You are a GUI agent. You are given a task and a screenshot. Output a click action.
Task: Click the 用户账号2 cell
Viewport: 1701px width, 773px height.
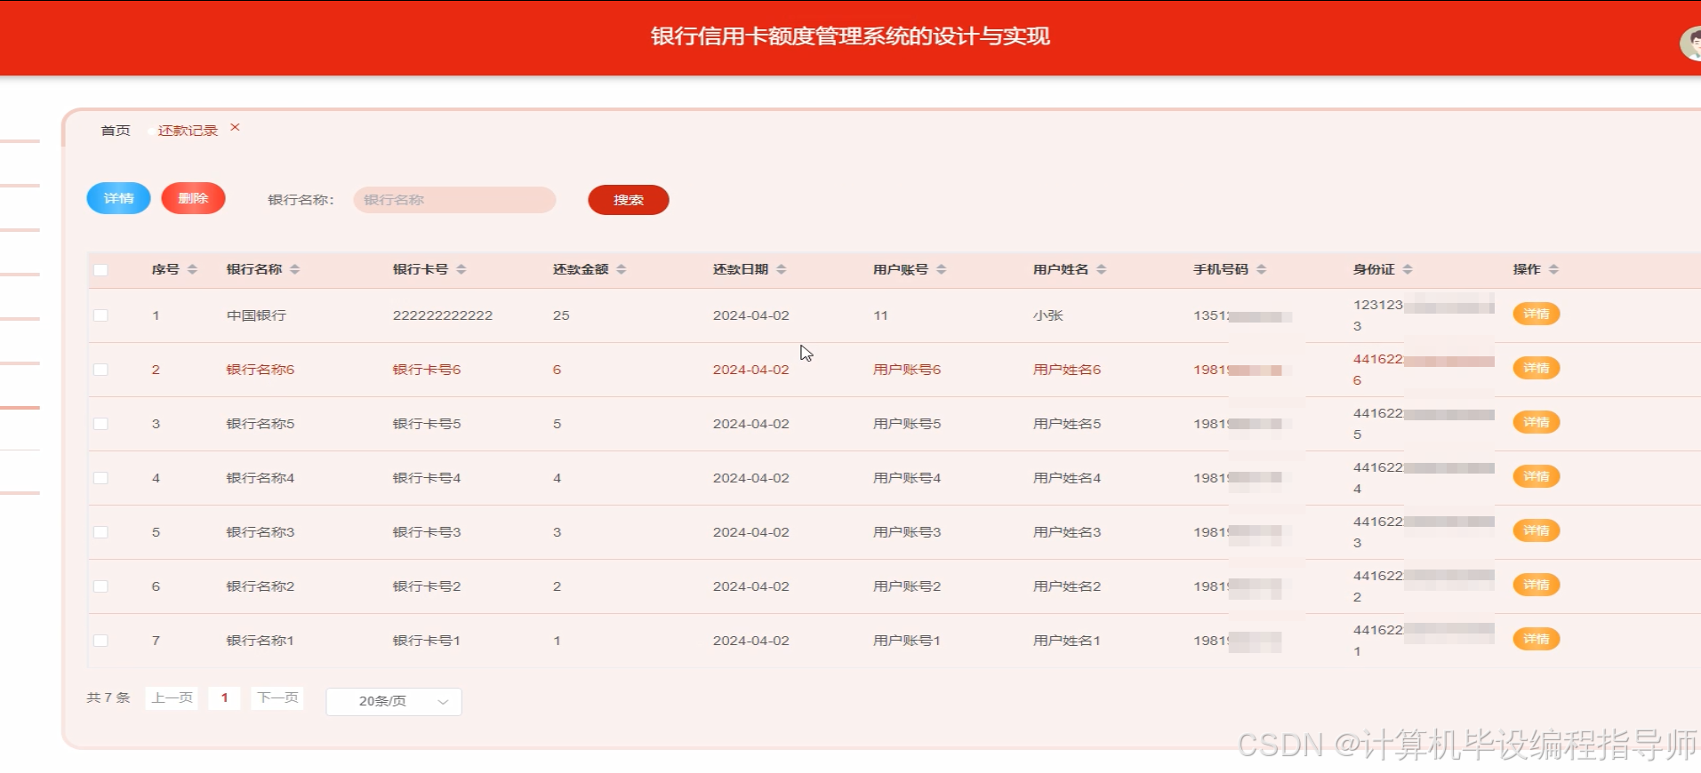pos(907,586)
